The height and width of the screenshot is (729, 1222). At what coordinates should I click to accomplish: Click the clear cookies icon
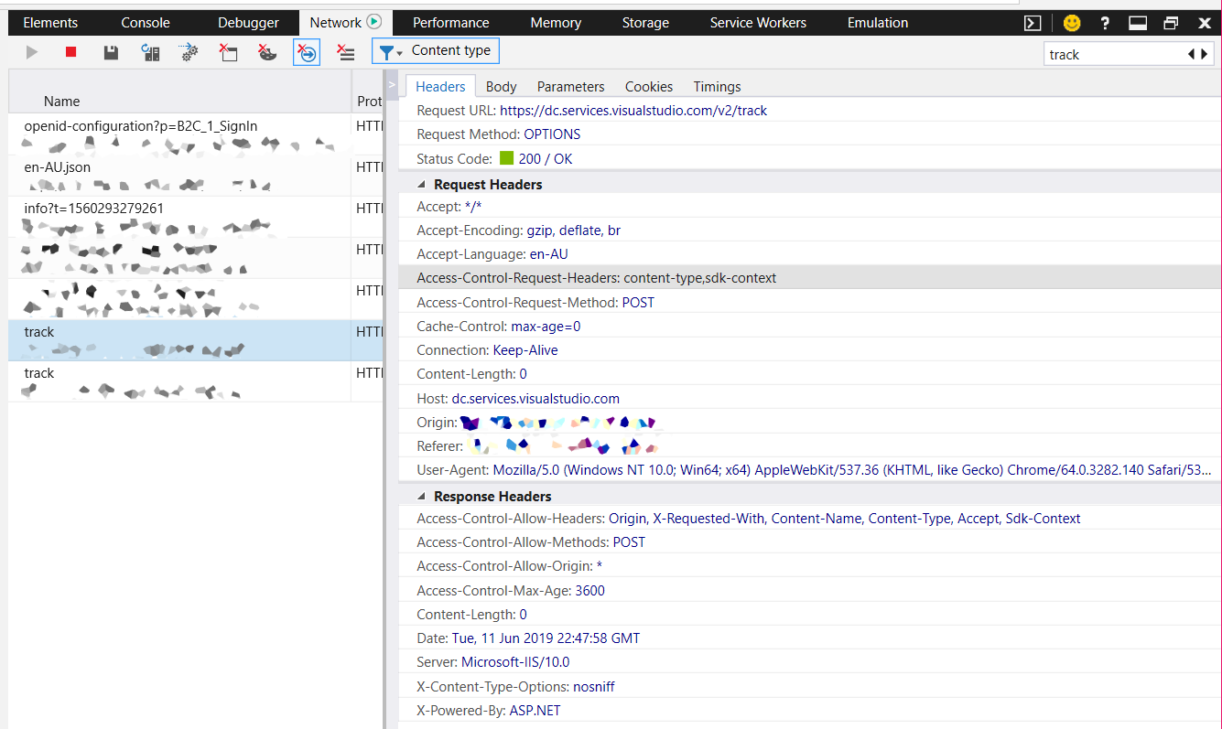(266, 52)
